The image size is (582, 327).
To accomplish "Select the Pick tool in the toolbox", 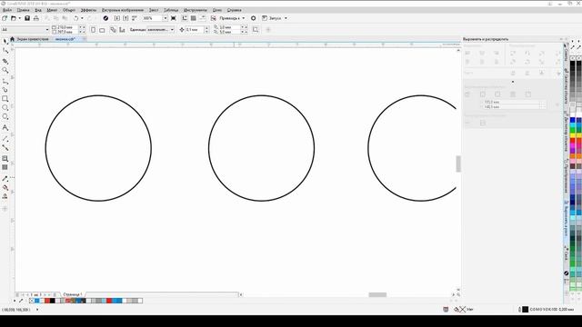I will 5,42.
